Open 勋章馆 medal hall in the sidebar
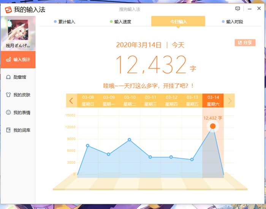The height and width of the screenshot is (209, 266). [18, 77]
